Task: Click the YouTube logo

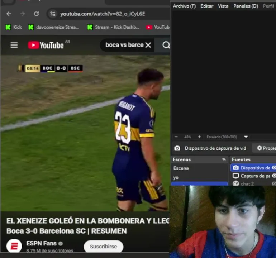Action: [x=46, y=45]
